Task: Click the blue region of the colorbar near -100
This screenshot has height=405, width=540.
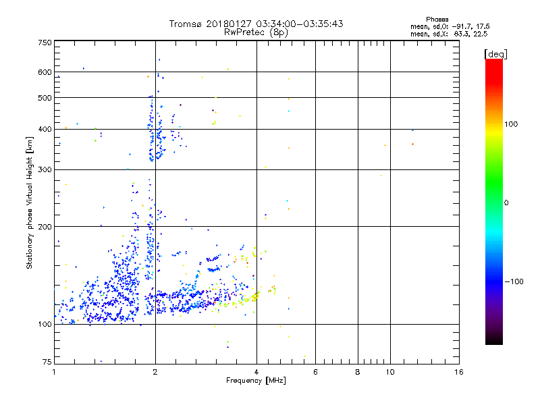Action: [494, 281]
